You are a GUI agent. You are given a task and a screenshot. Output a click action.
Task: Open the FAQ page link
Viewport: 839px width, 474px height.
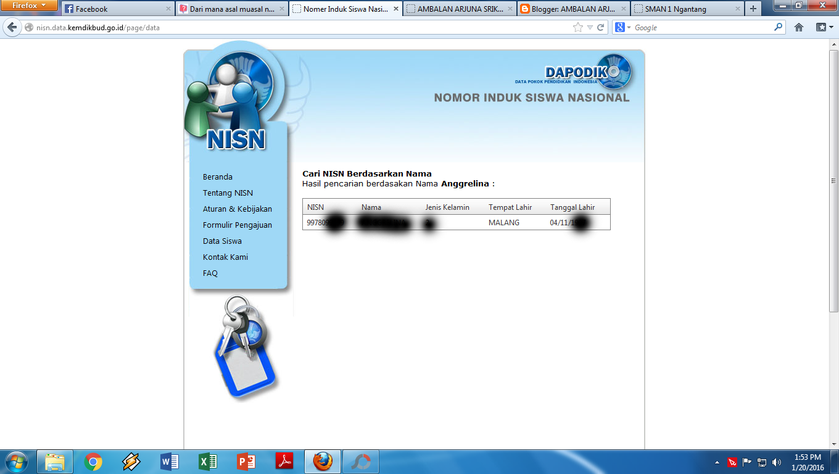click(209, 273)
